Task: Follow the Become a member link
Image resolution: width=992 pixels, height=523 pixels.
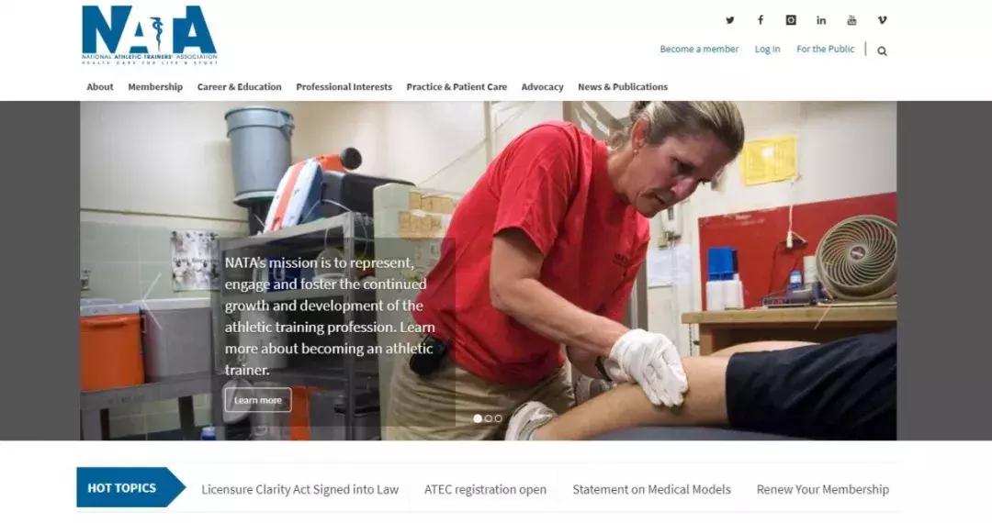Action: (x=699, y=49)
